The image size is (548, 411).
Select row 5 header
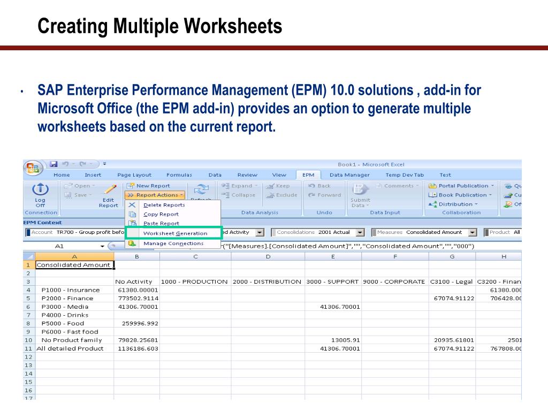tap(29, 299)
